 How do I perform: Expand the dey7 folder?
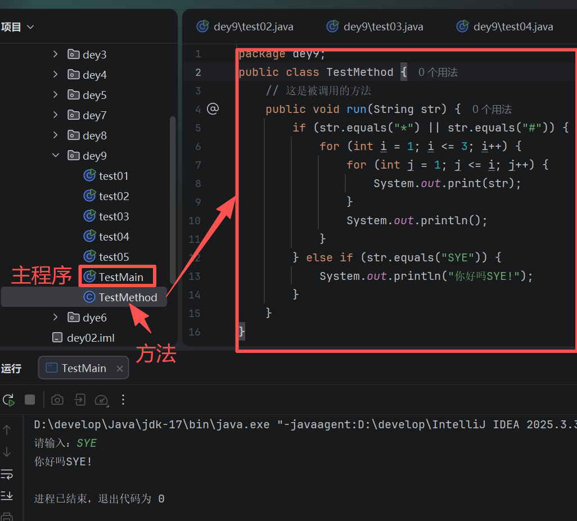point(55,115)
